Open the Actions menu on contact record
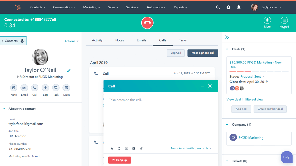 coord(71,41)
